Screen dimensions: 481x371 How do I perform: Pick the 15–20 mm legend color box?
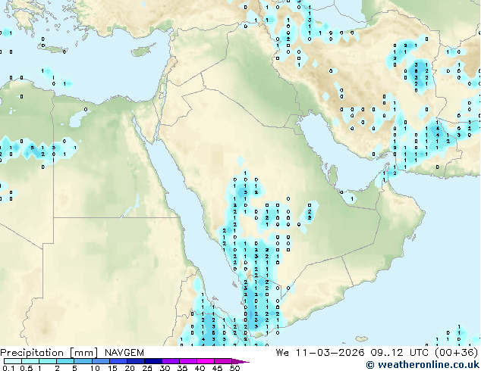pos(118,361)
